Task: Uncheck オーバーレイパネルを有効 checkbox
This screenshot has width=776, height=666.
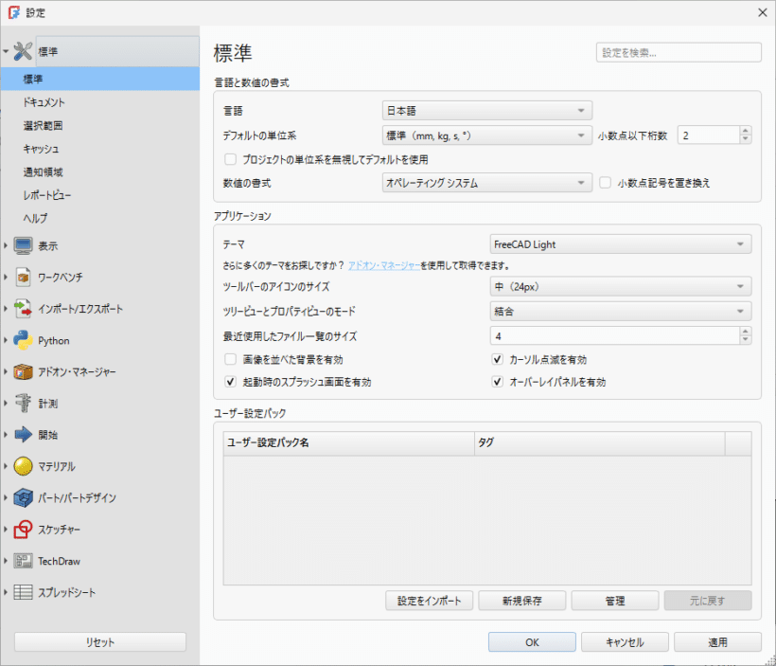Action: (x=498, y=382)
